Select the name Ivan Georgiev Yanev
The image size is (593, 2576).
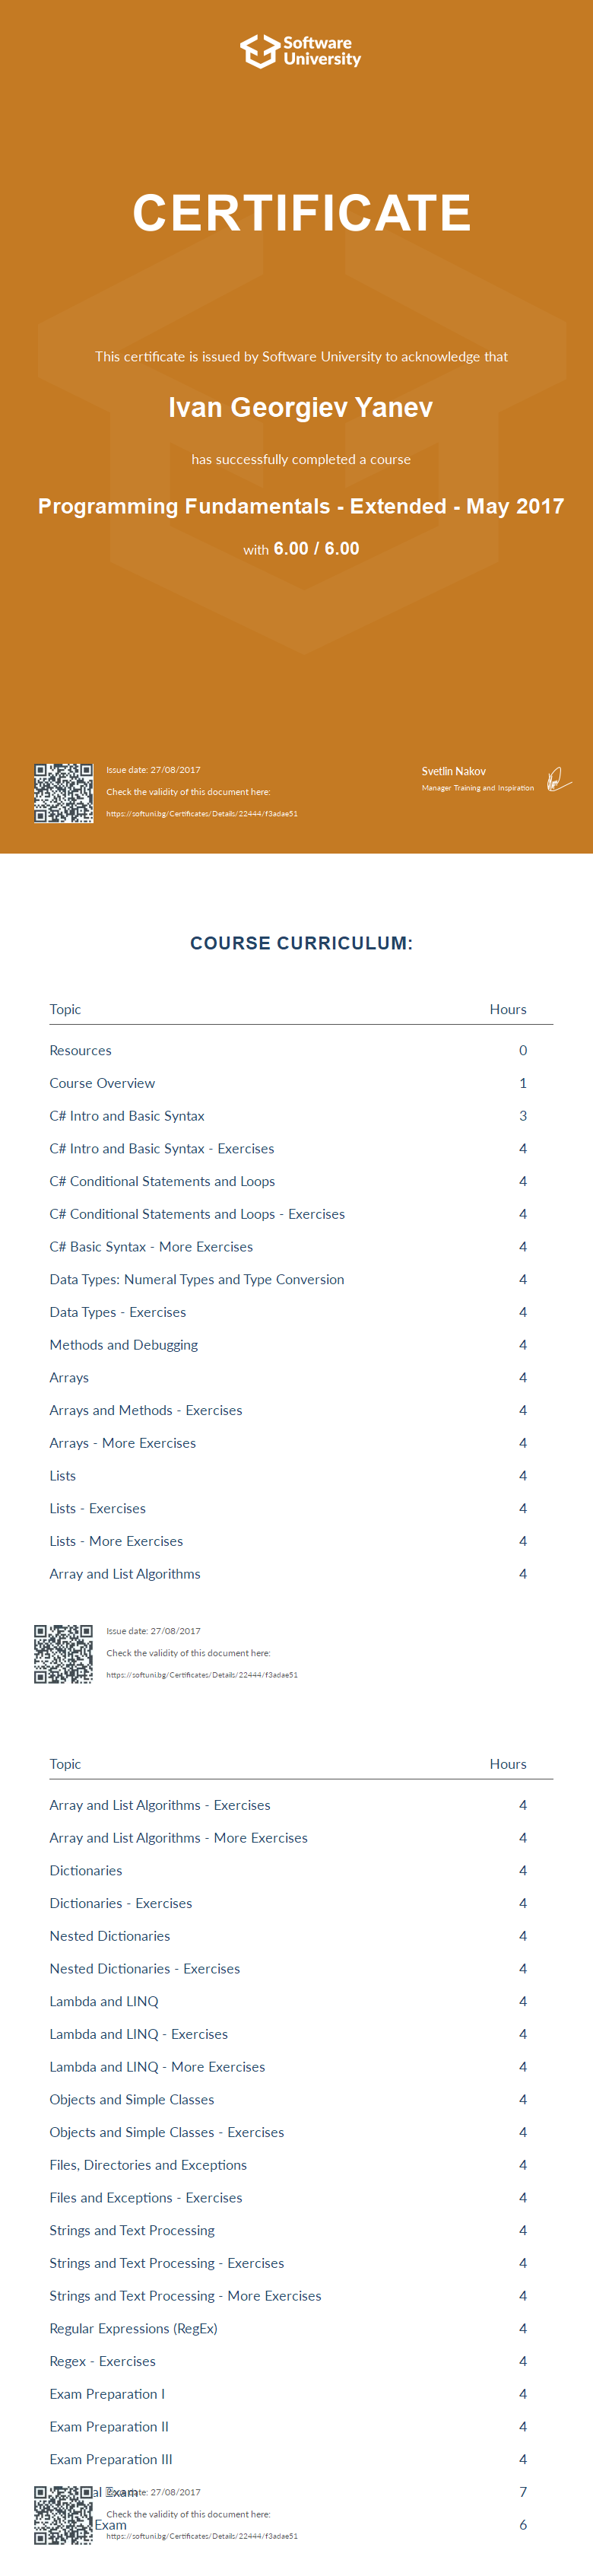tap(300, 408)
